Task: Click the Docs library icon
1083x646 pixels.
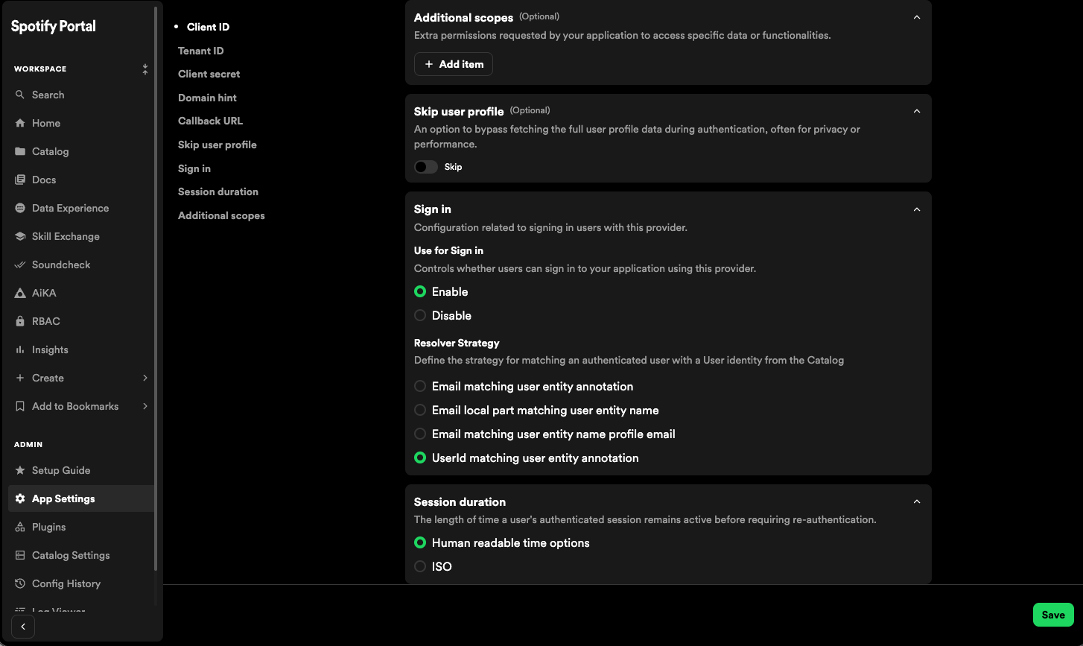Action: pyautogui.click(x=20, y=180)
